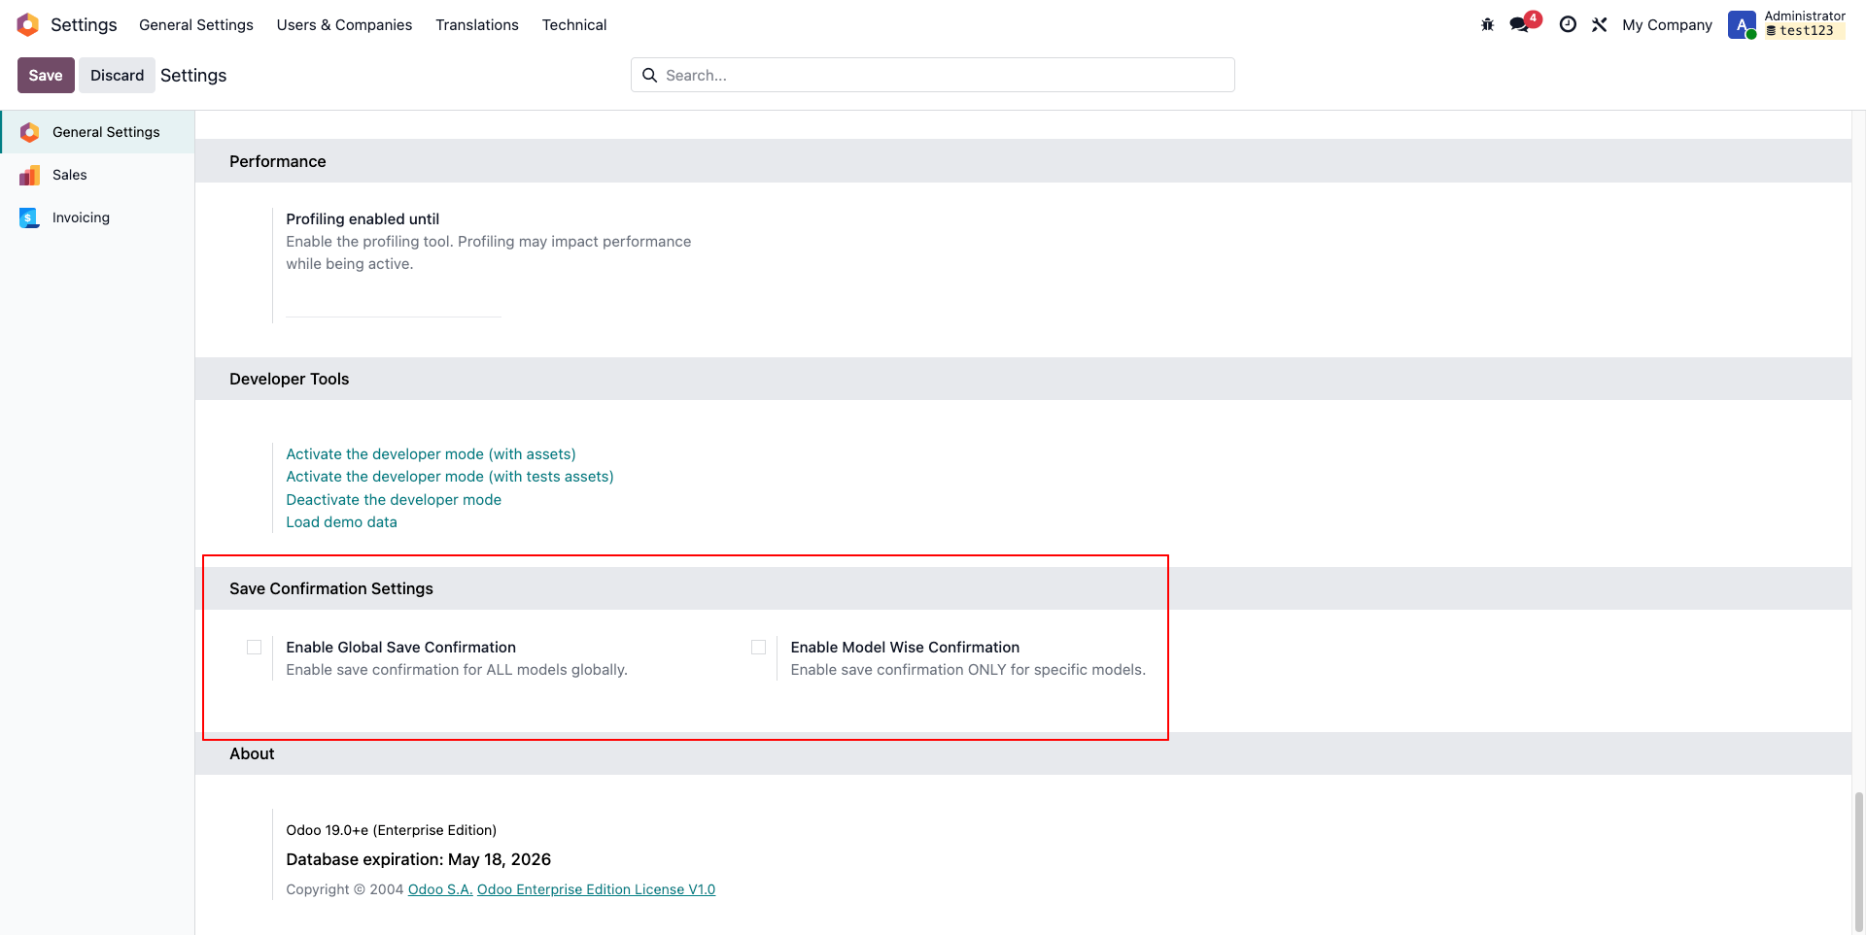Click the Performance section heading
This screenshot has height=935, width=1866.
click(277, 161)
